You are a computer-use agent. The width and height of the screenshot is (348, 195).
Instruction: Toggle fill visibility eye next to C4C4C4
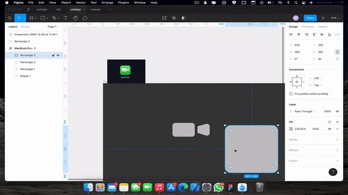point(330,129)
